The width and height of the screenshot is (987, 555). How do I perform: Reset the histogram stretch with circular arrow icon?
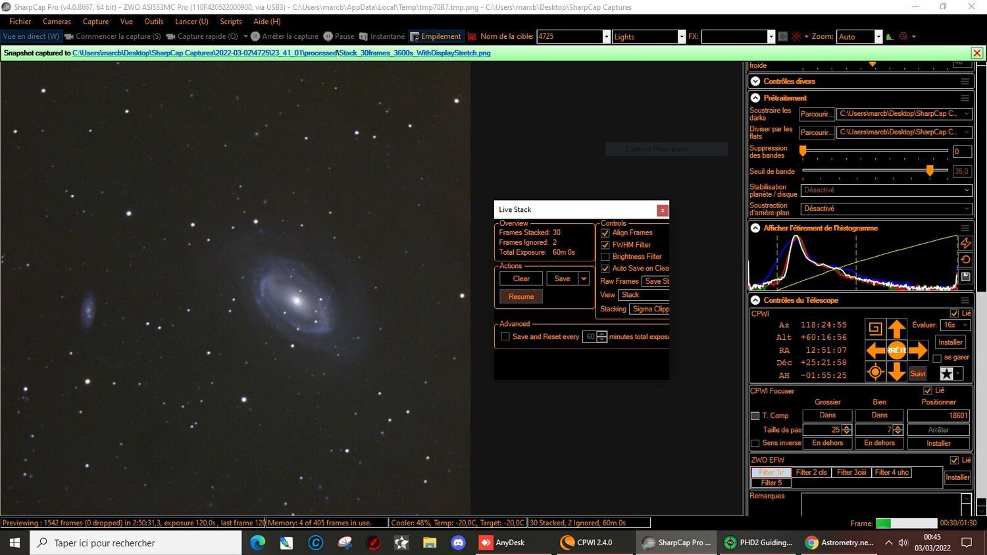(x=965, y=259)
